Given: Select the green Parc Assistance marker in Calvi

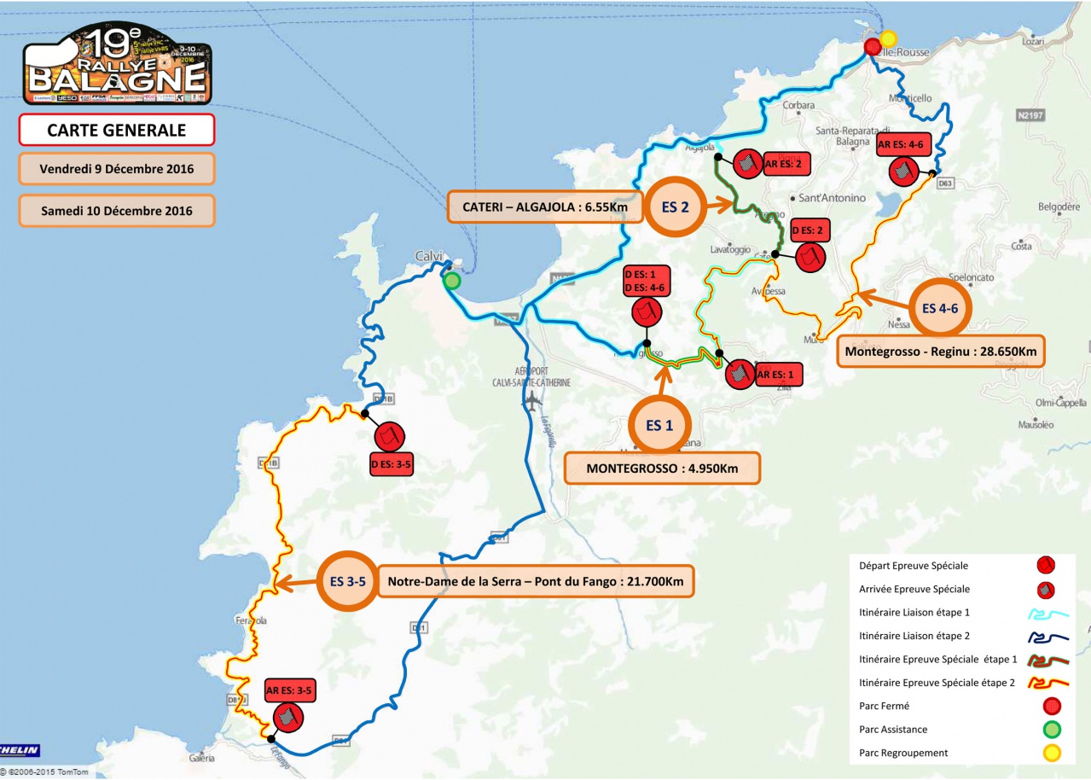Looking at the screenshot, I should point(452,281).
